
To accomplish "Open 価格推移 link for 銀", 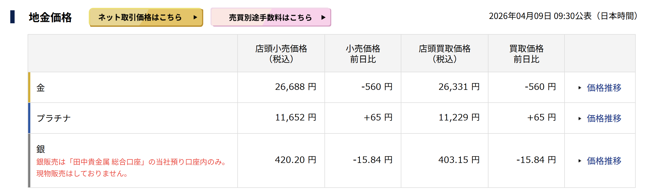I will click(x=604, y=161).
